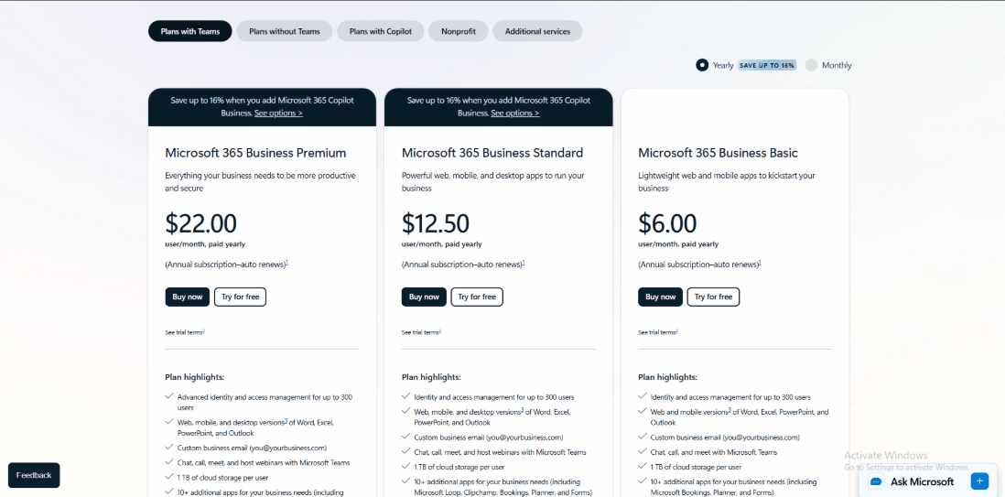Viewport: 1005px width, 497px height.
Task: Click the Plan highlights label in Business Standard
Action: click(x=431, y=377)
